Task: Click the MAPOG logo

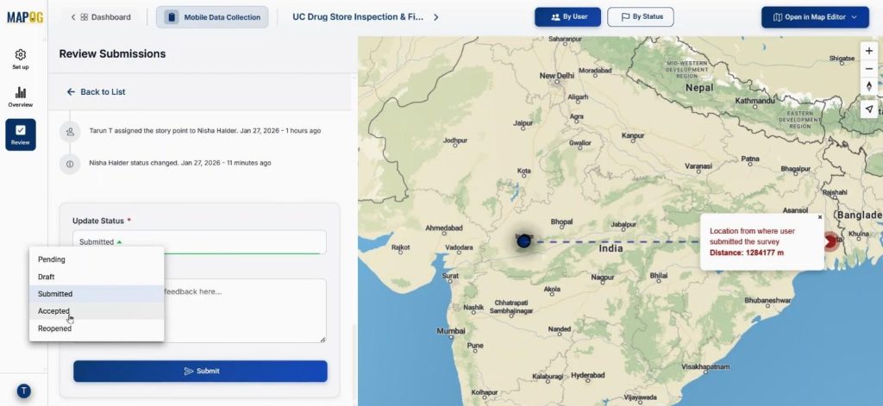Action: [25, 17]
